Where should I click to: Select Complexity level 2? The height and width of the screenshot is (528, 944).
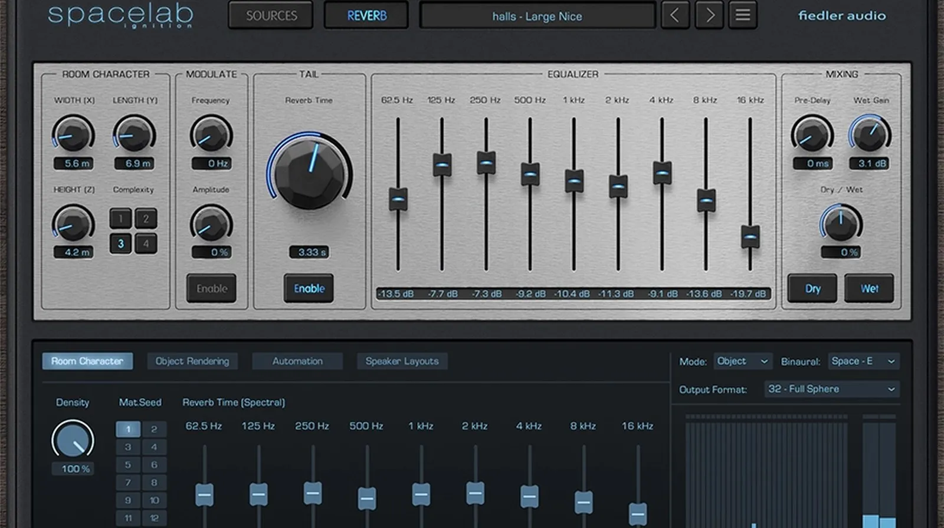pos(146,219)
